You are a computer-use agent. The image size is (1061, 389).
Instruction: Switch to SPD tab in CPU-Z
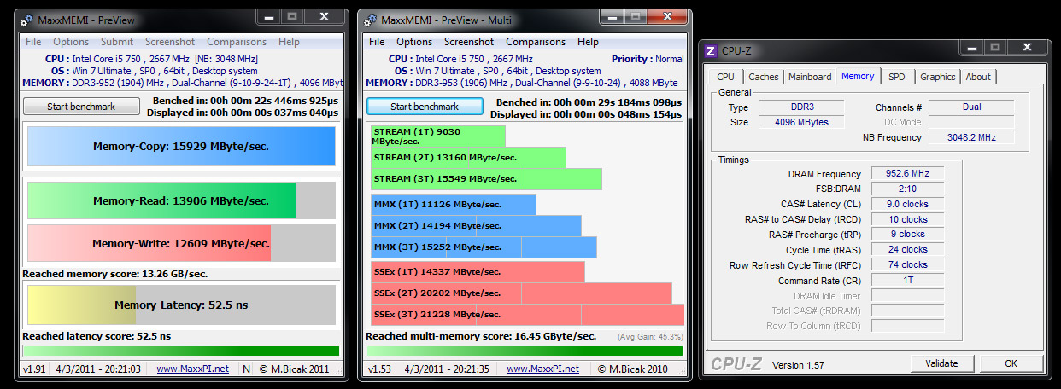pyautogui.click(x=897, y=77)
